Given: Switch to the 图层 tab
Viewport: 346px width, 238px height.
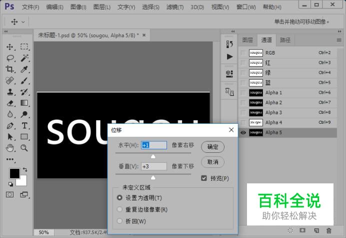Looking at the screenshot, I should (247, 40).
